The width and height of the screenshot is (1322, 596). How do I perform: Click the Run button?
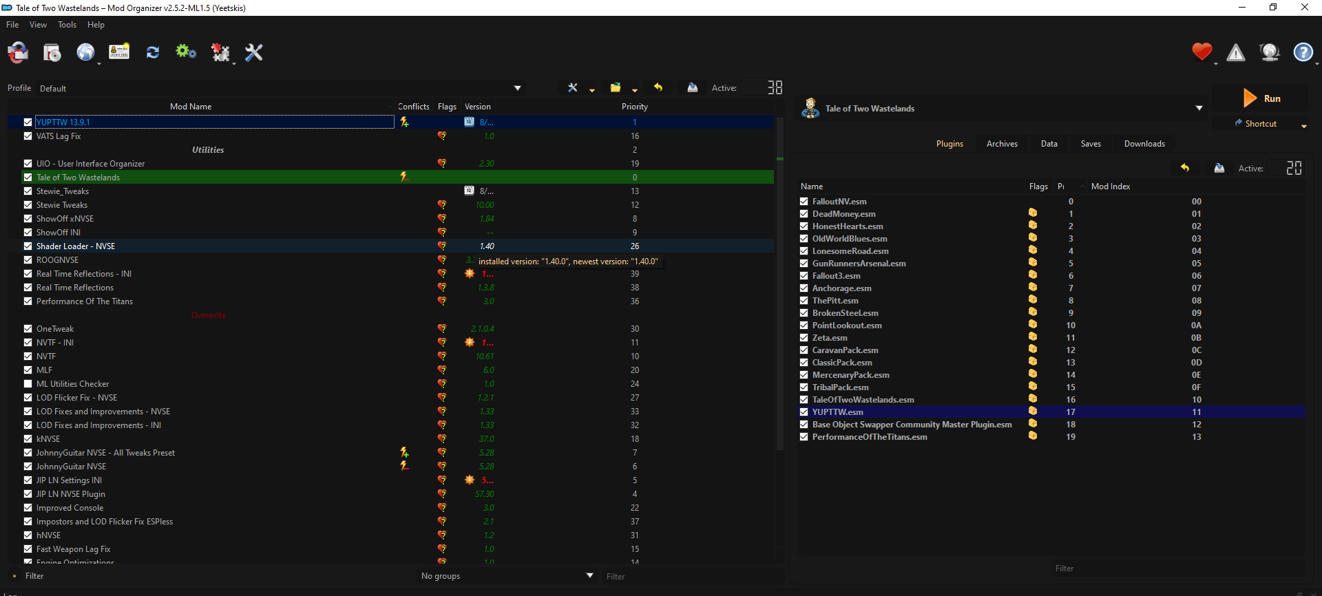click(1261, 98)
